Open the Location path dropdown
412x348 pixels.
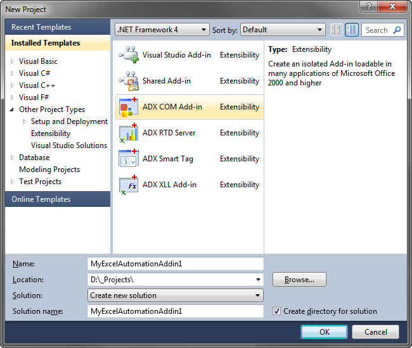pyautogui.click(x=258, y=280)
